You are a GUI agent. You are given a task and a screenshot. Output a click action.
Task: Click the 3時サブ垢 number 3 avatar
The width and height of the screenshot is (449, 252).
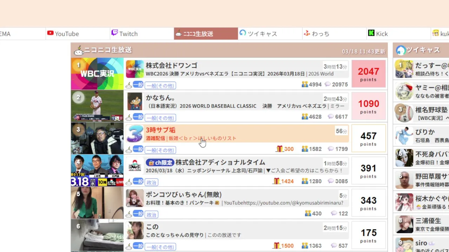(x=135, y=133)
